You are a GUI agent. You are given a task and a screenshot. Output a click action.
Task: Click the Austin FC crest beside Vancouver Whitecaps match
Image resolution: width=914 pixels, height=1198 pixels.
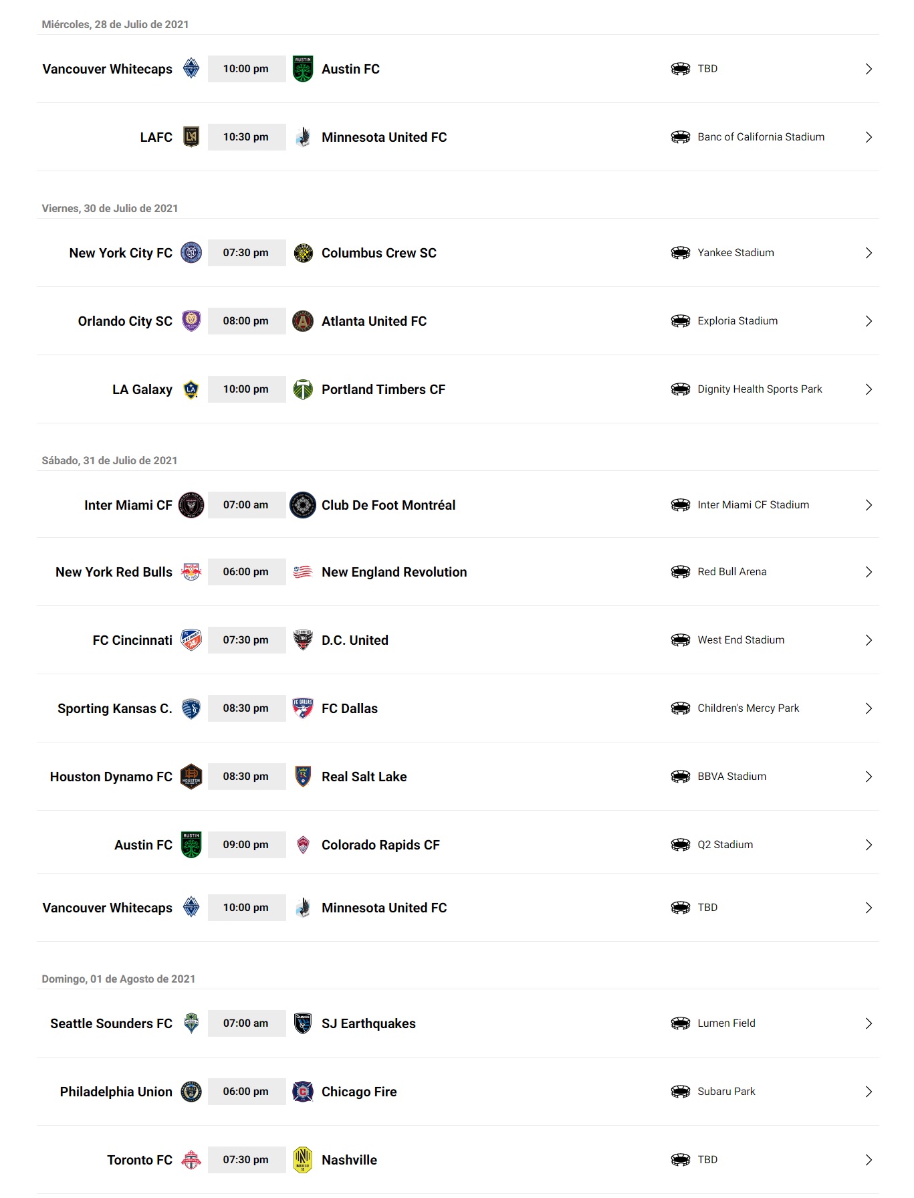(x=303, y=69)
